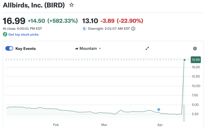Click the mountain glyph in chart type selector
Screen dimensions: 207x129
pos(77,48)
